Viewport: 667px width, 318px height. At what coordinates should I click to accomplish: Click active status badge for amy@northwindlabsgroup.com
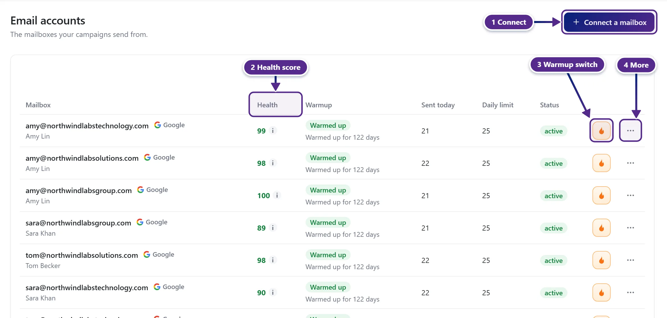click(553, 196)
